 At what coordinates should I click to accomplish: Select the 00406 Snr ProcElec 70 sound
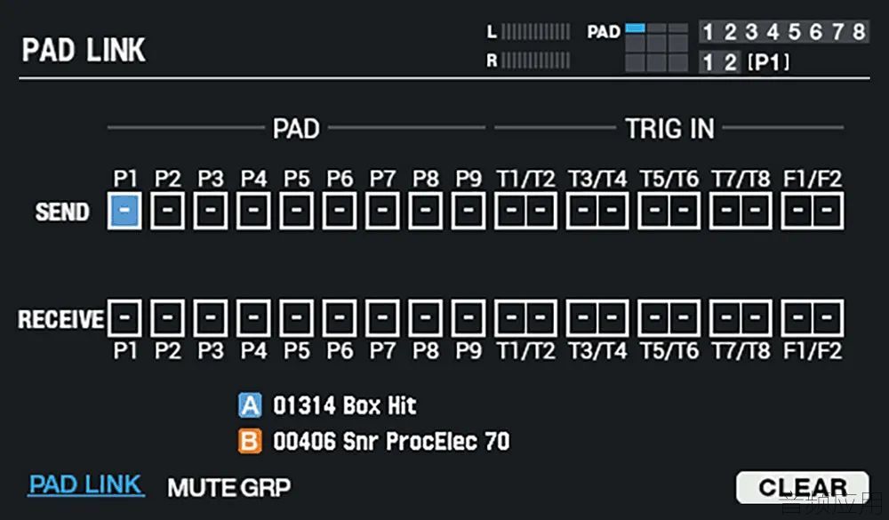[x=391, y=441]
